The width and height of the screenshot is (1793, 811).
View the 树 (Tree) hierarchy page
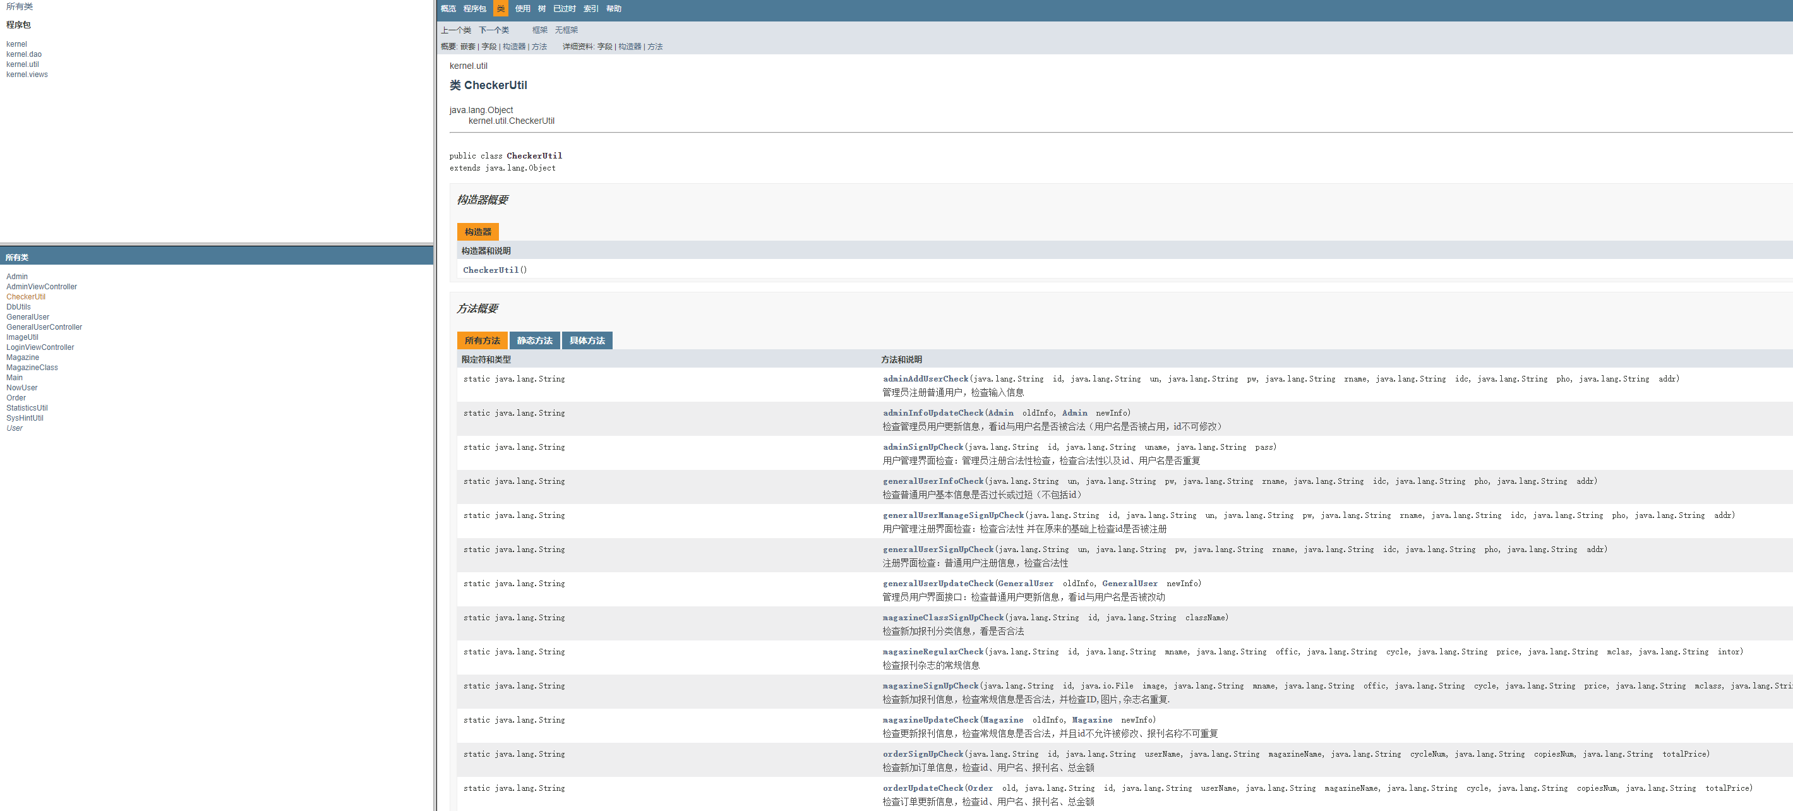(x=541, y=8)
